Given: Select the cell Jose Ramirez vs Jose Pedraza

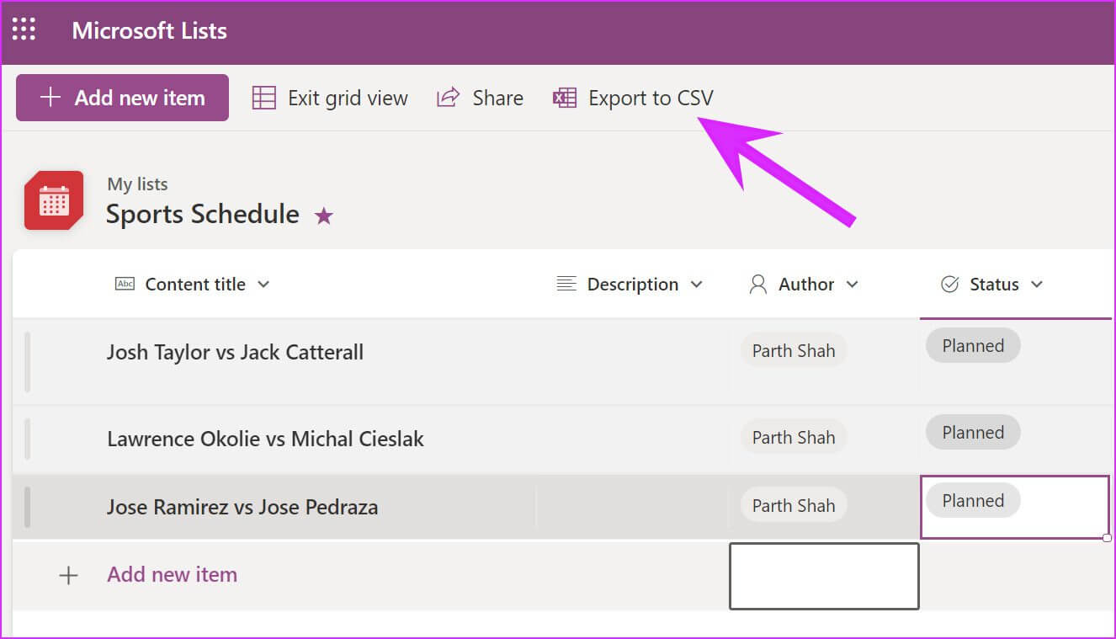Looking at the screenshot, I should [x=242, y=507].
